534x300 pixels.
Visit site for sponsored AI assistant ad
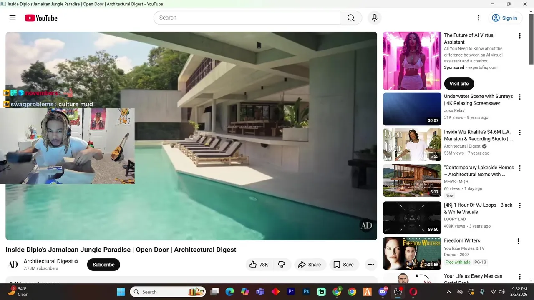pos(459,84)
